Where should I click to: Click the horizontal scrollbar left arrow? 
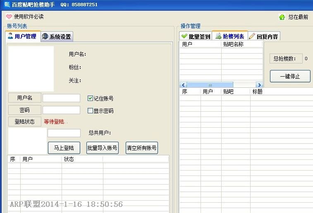183,85
